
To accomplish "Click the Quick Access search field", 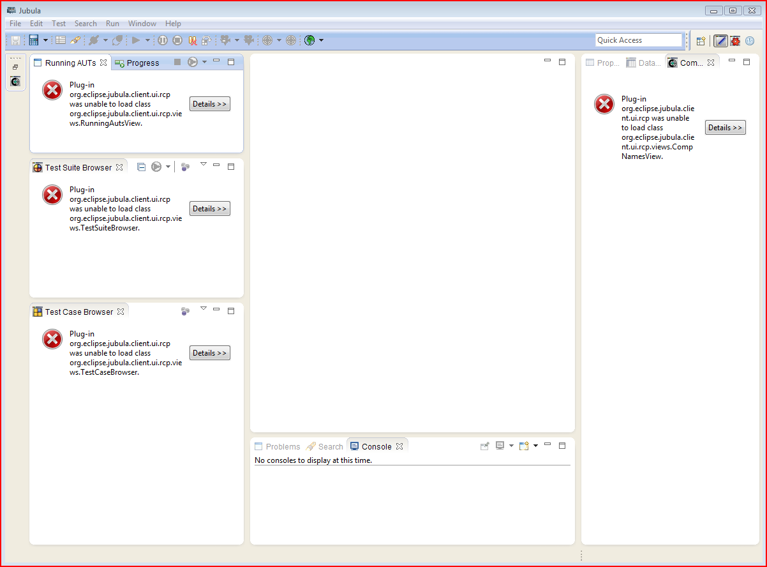I will (x=639, y=40).
